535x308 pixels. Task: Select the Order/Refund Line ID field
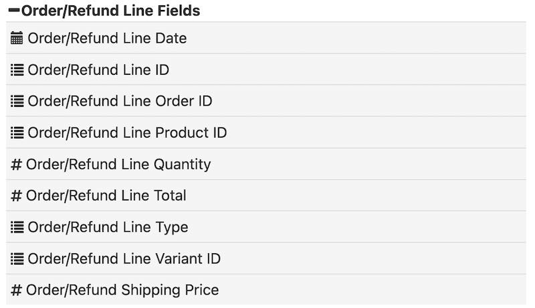(x=98, y=70)
